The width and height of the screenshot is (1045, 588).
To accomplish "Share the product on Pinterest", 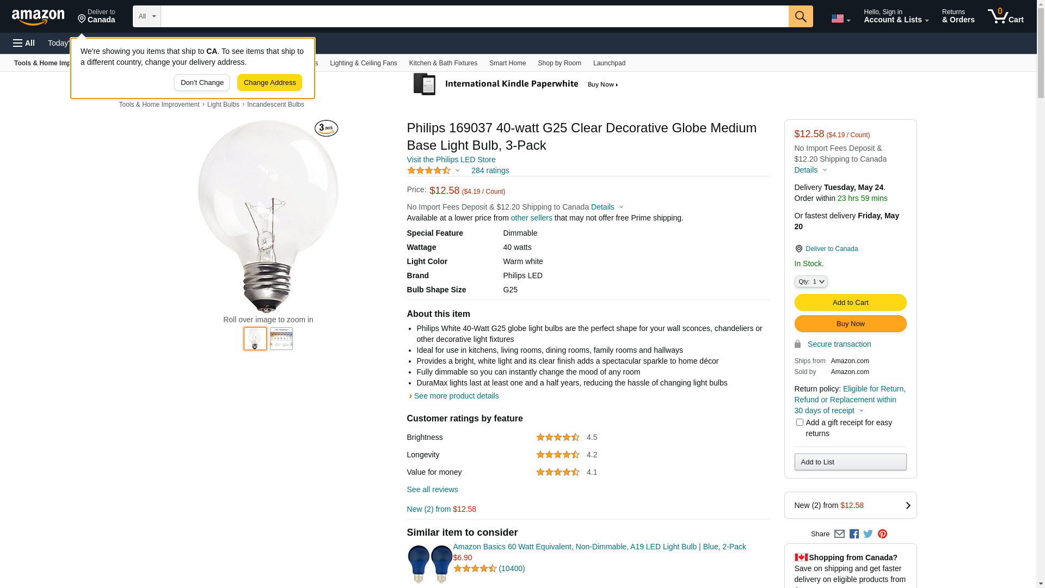I will click(x=882, y=534).
